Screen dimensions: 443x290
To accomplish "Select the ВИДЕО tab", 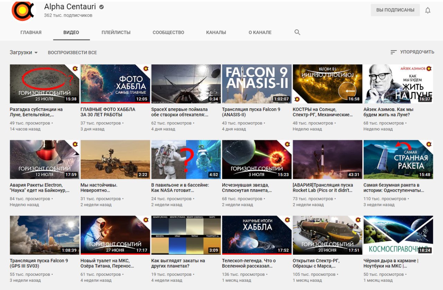I will click(71, 33).
